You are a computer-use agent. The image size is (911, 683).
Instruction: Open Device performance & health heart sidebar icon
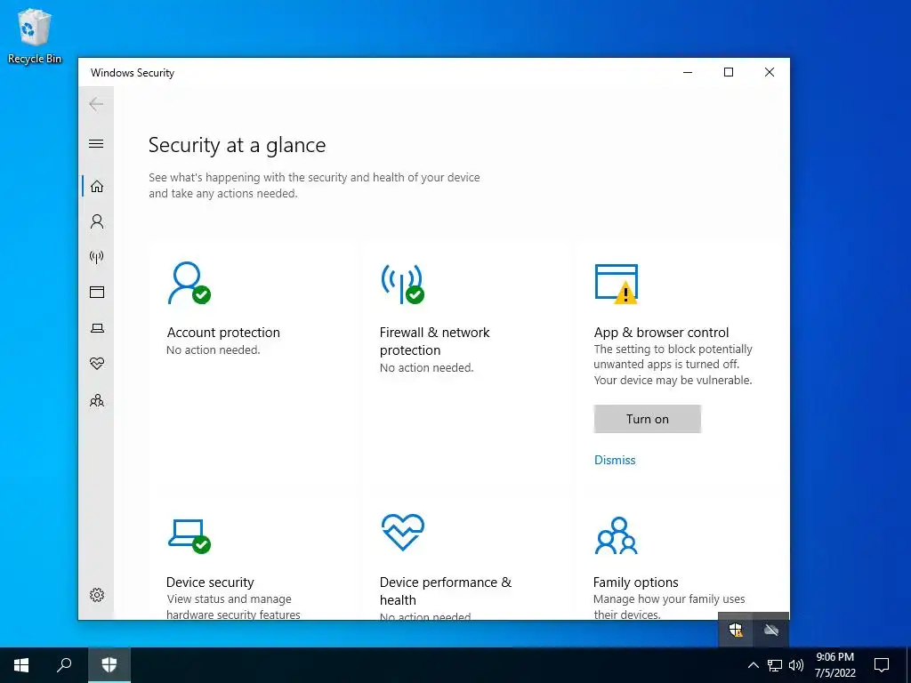[97, 364]
